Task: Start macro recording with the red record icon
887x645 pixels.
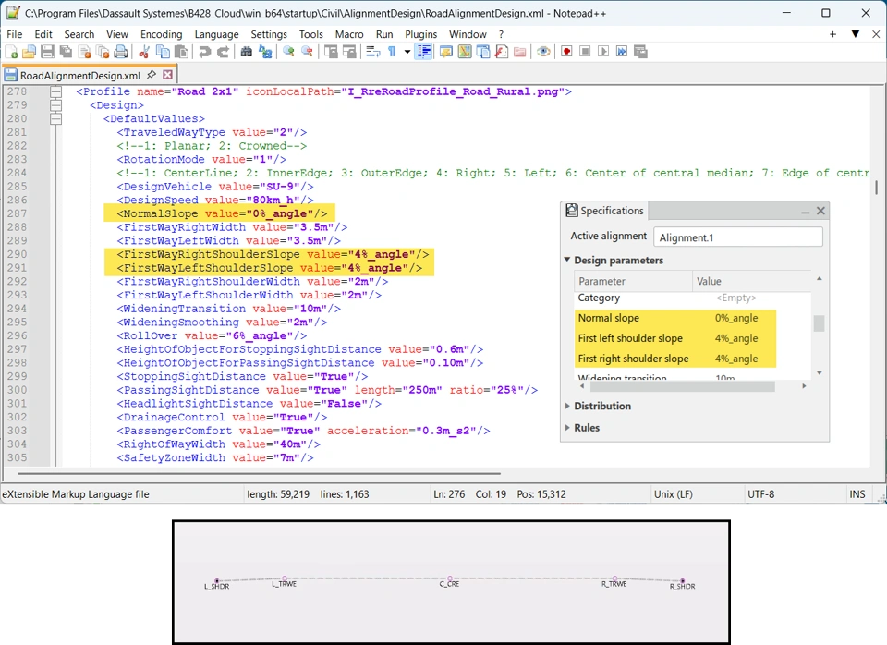Action: [x=566, y=52]
